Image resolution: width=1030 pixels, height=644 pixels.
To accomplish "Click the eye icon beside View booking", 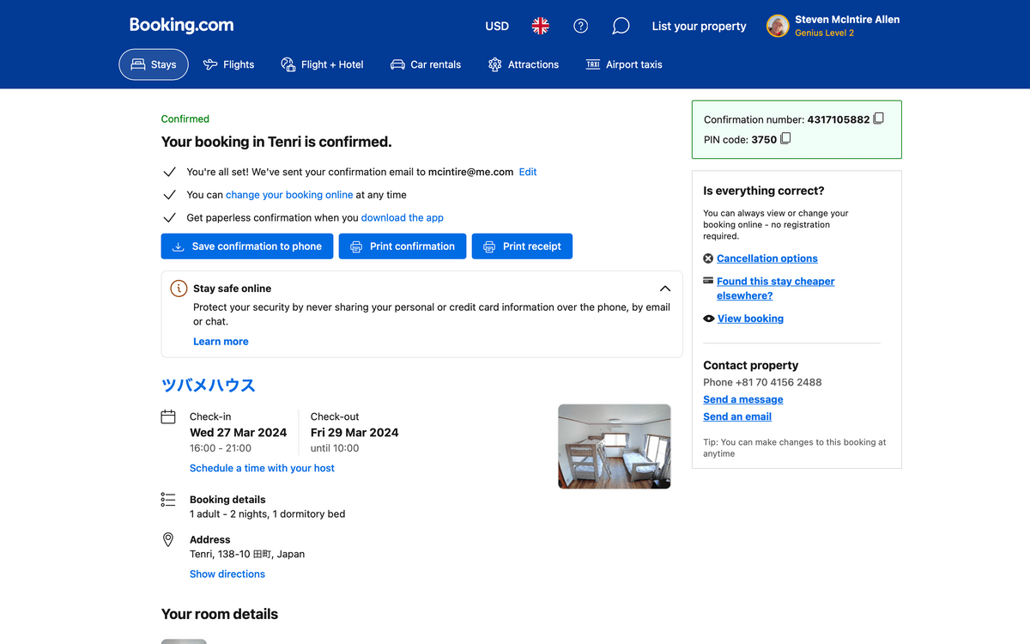I will [709, 319].
